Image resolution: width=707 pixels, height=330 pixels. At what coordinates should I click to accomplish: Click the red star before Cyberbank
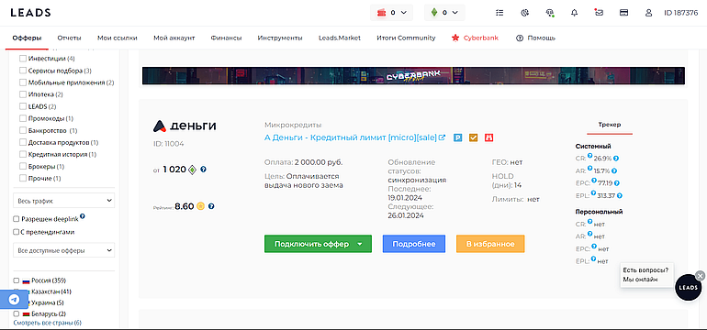[454, 38]
